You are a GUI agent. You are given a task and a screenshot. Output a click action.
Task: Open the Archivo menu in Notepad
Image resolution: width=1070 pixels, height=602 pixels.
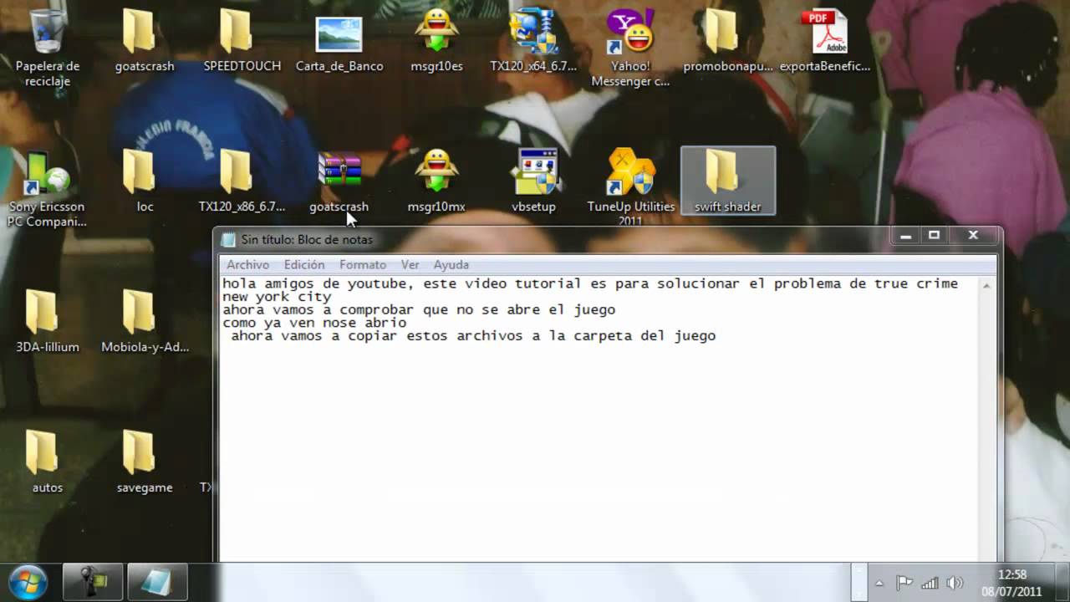(x=247, y=264)
